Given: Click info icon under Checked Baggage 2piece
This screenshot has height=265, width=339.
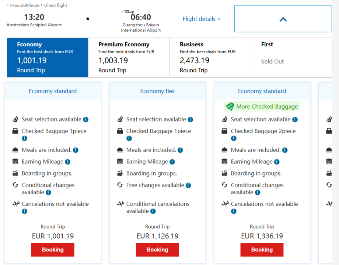Looking at the screenshot, I should pos(234,138).
